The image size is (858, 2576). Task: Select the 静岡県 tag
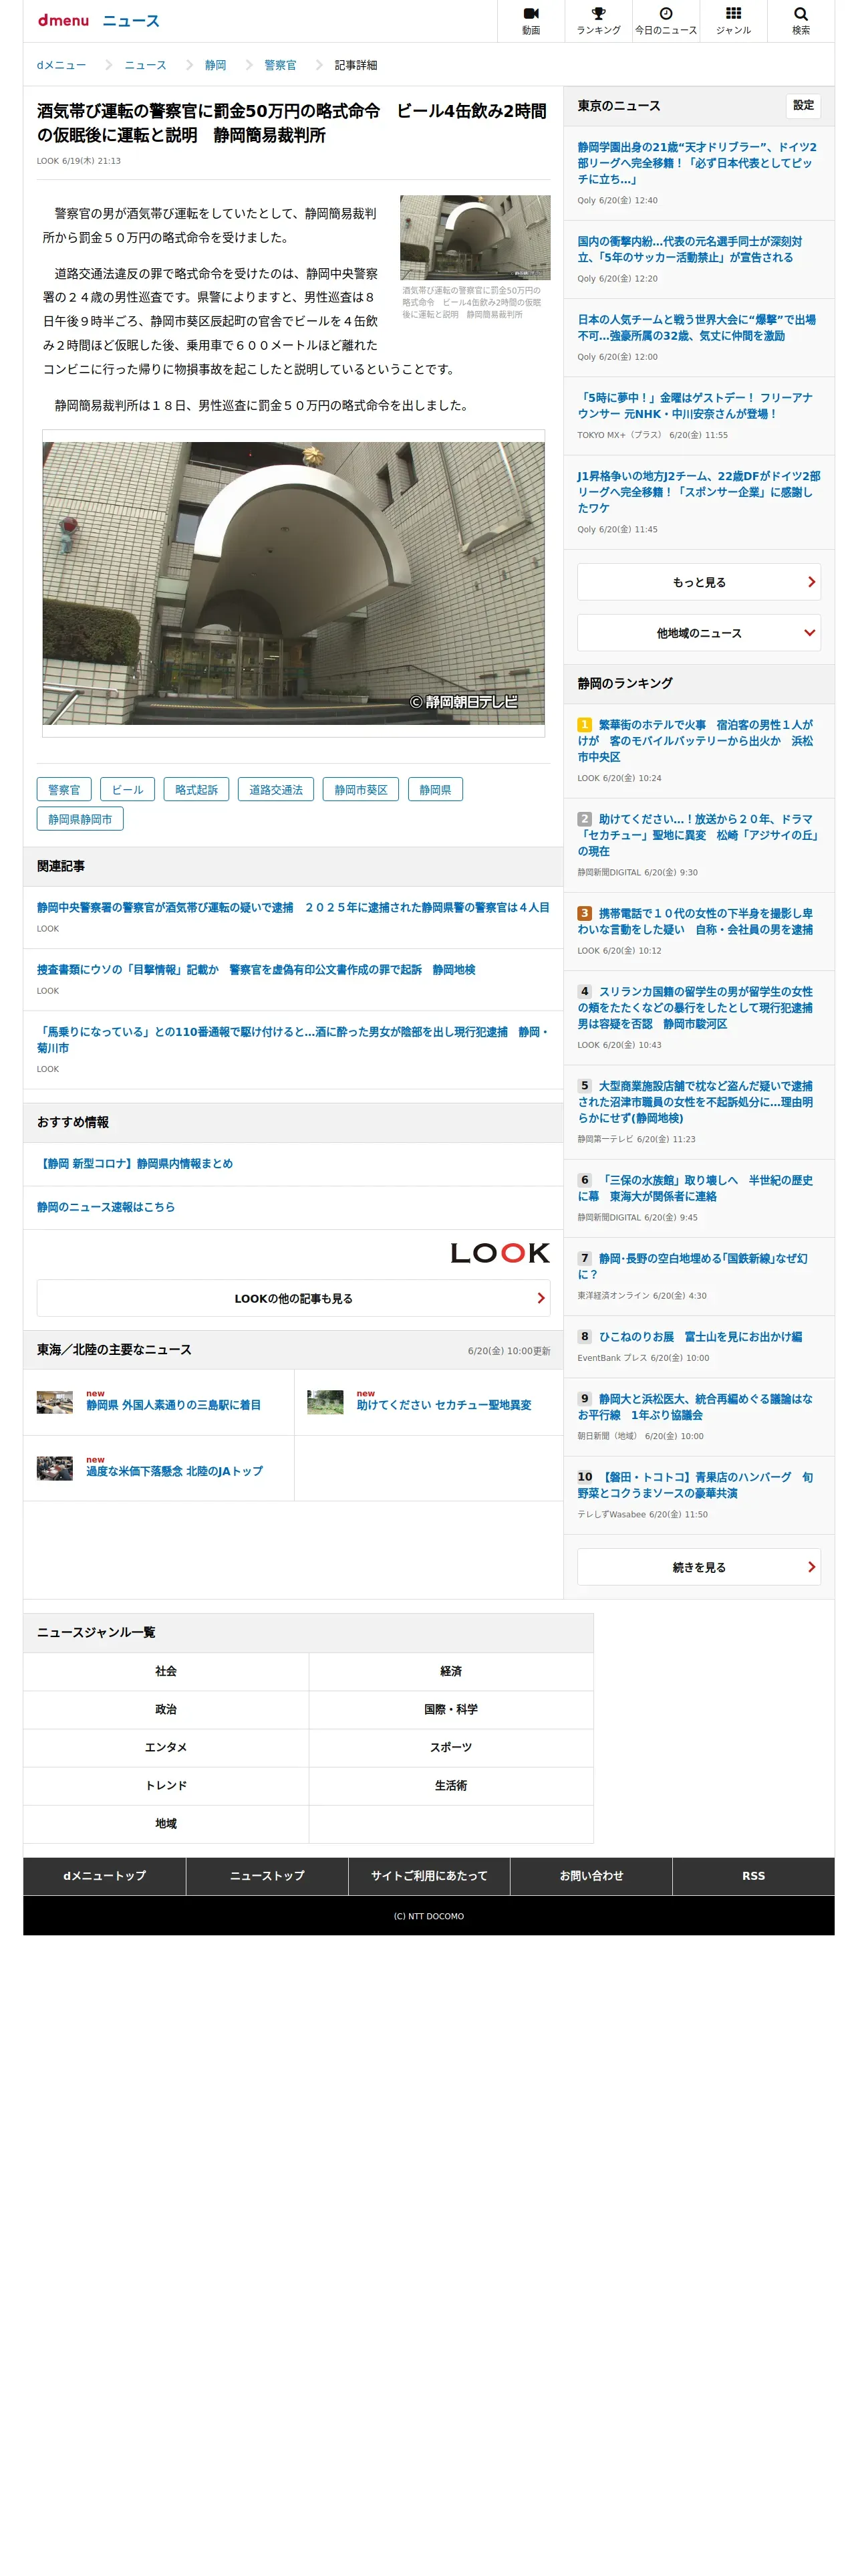tap(436, 789)
